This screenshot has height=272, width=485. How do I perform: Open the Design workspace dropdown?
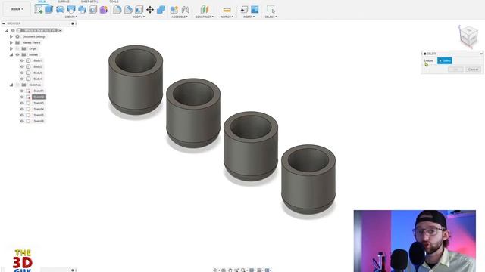17,9
